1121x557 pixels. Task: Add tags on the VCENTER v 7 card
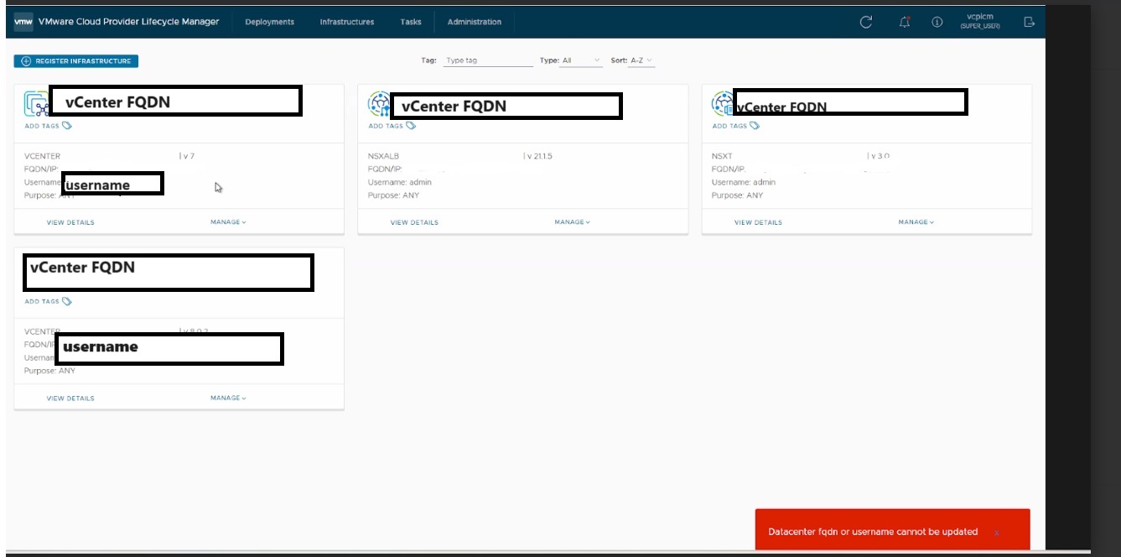coord(42,126)
